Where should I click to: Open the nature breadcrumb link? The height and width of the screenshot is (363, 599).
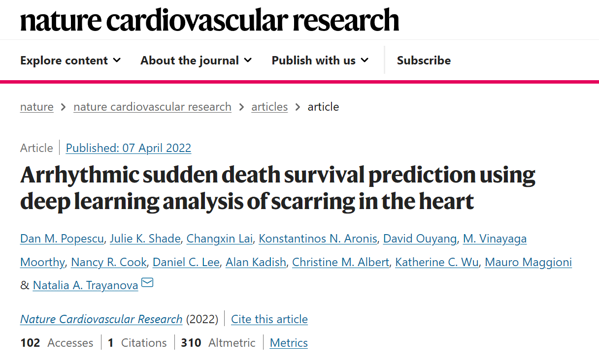pos(36,107)
